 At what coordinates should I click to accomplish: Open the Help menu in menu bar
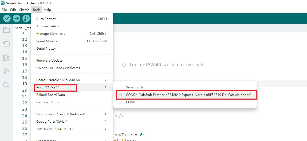point(47,10)
